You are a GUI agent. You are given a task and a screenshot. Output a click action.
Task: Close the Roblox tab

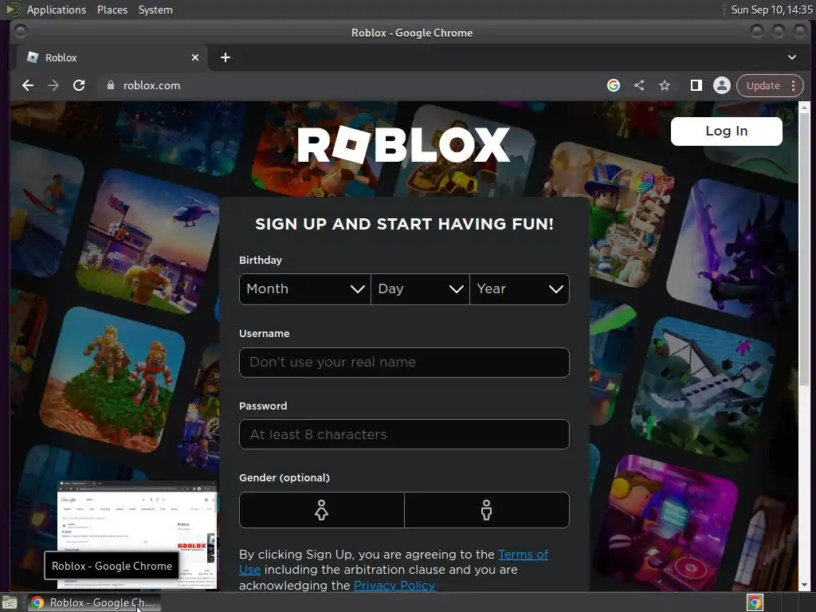click(x=195, y=57)
